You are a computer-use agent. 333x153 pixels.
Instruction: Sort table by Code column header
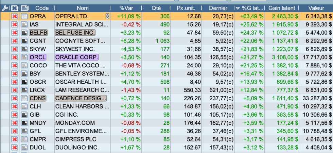[42, 8]
